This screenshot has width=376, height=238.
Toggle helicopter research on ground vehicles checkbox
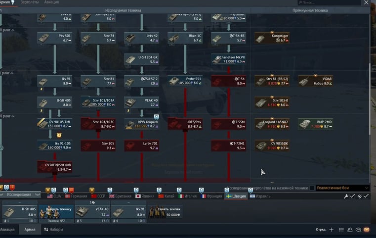click(312, 188)
